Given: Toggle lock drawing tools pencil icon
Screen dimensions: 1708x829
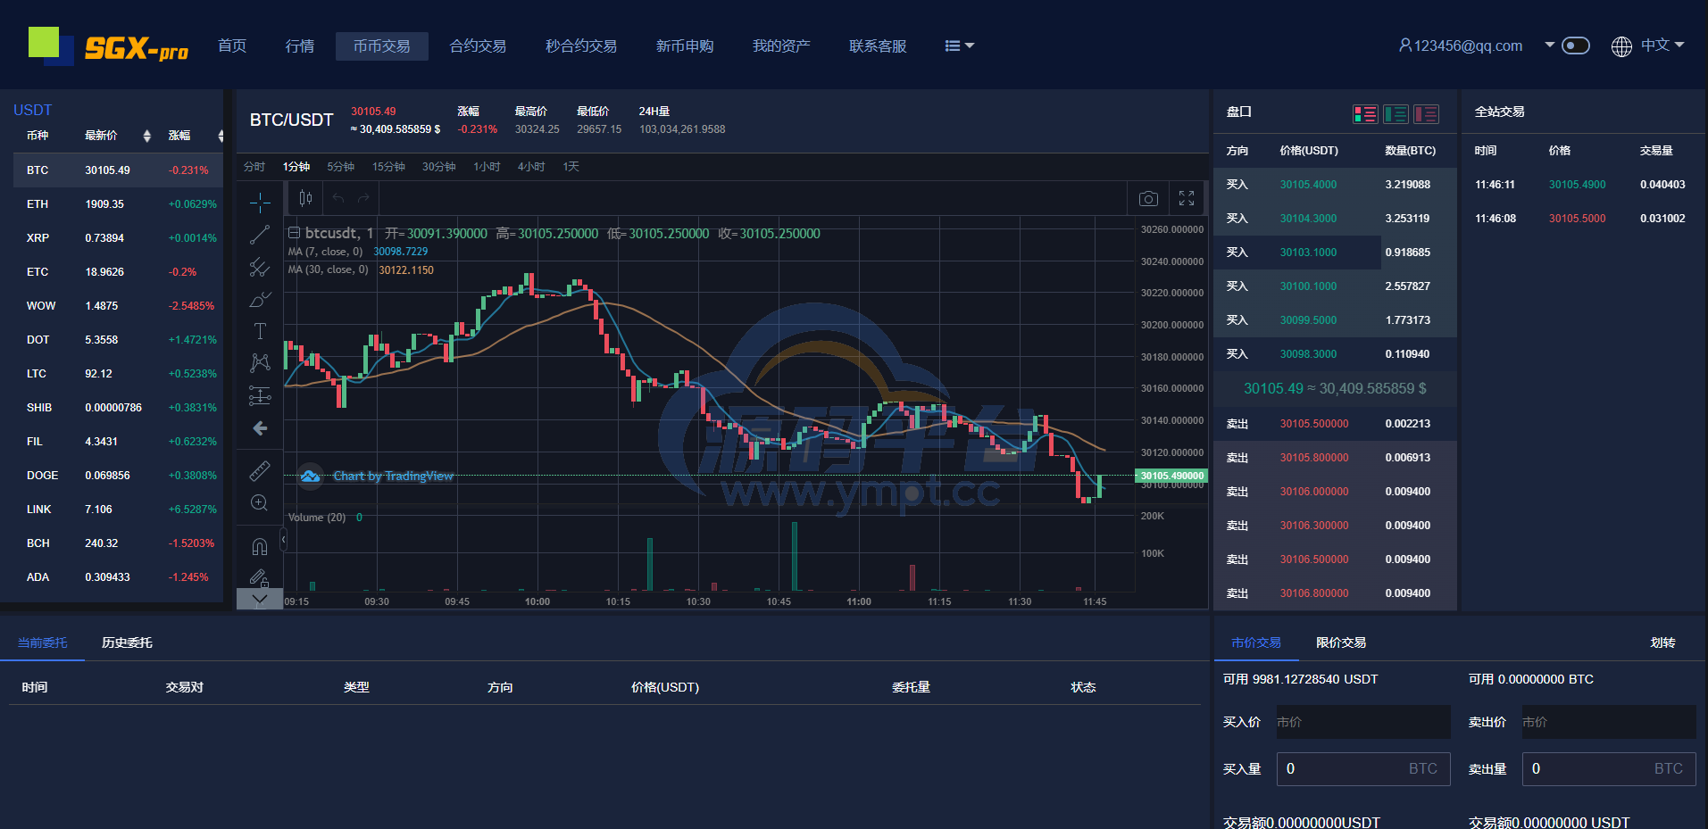Looking at the screenshot, I should click(x=260, y=578).
